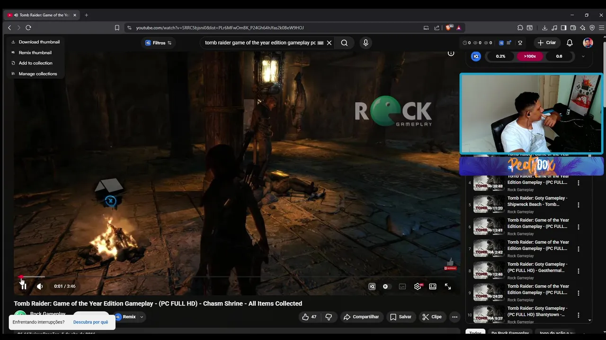Go back in browser history
606x340 pixels.
click(x=9, y=28)
